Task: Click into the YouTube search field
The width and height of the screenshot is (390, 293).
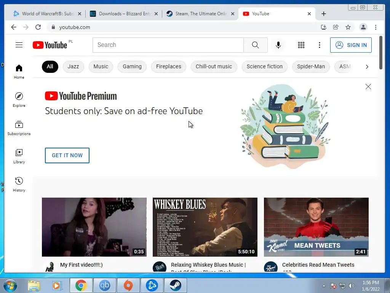Action: point(168,45)
